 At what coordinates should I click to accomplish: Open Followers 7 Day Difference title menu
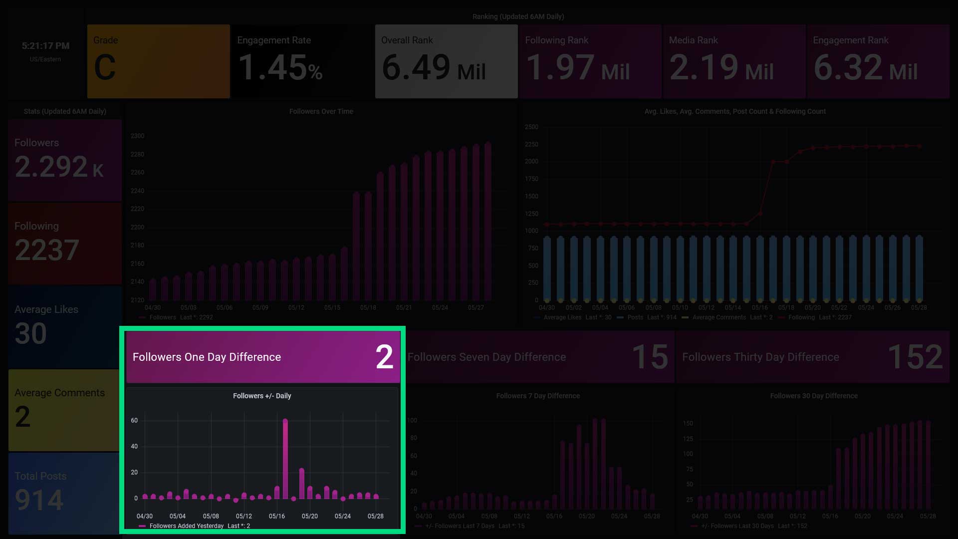click(537, 396)
